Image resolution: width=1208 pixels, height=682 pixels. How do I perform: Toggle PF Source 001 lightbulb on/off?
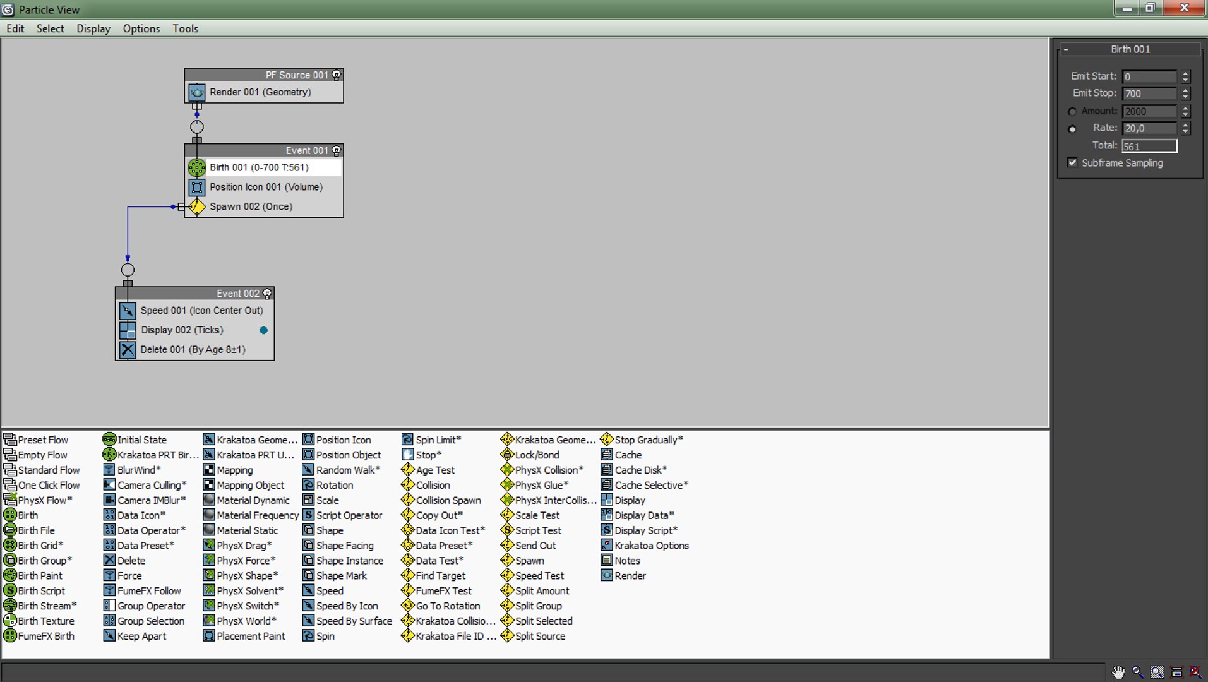pos(337,75)
